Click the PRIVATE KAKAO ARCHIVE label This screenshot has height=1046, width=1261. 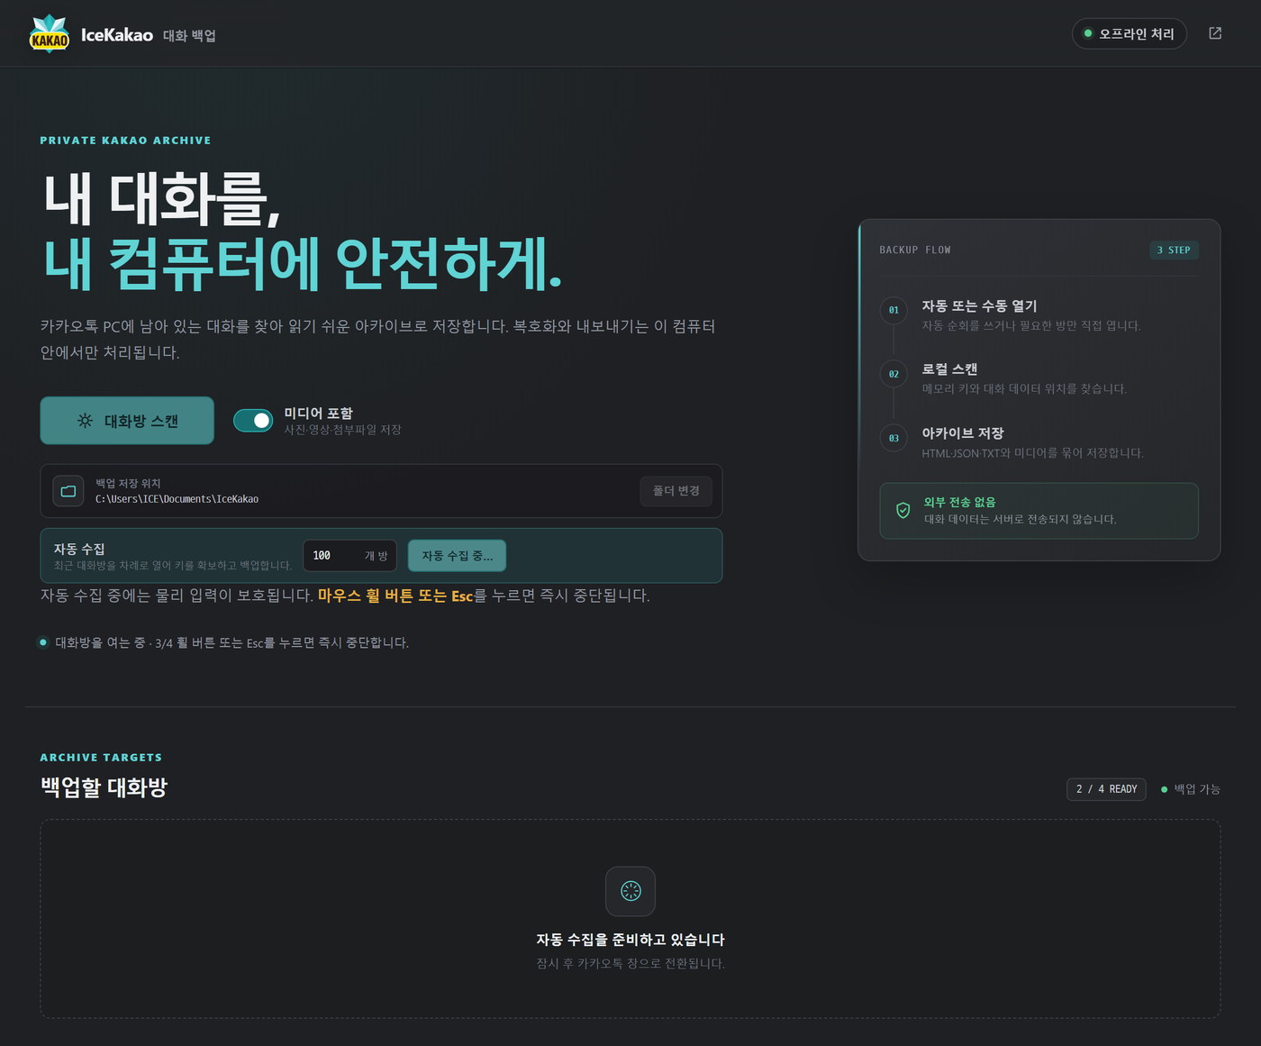[125, 141]
